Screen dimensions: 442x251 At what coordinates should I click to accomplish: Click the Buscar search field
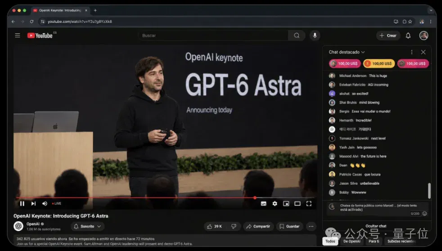coord(213,36)
